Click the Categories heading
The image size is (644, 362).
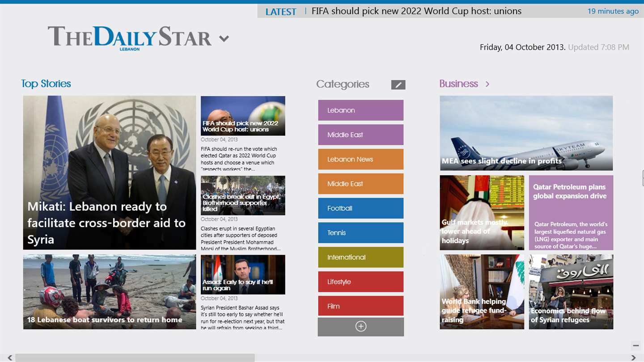(x=343, y=84)
